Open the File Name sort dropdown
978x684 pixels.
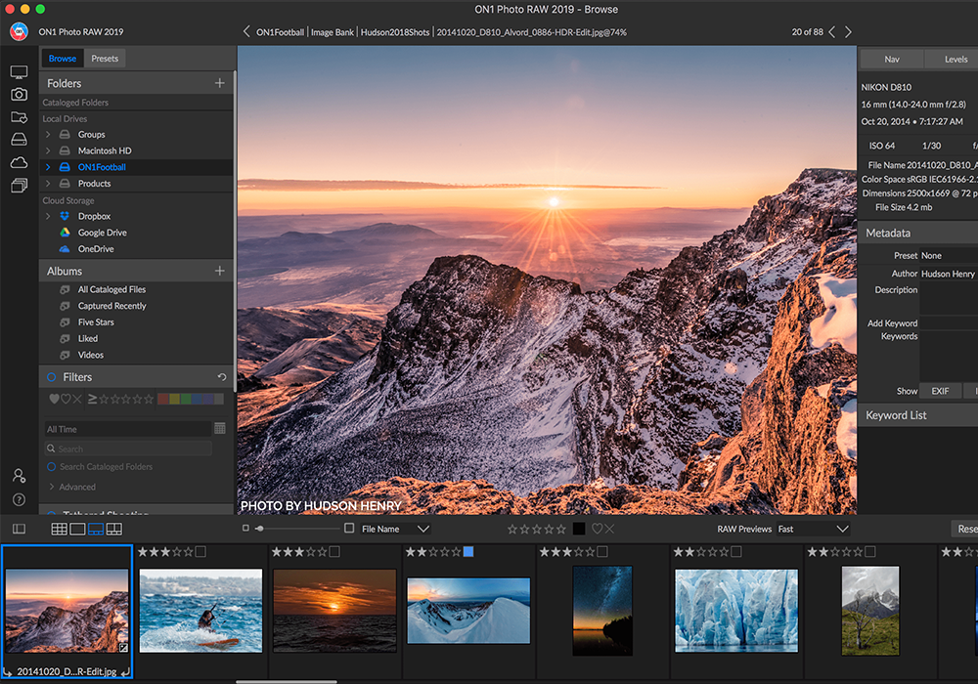point(395,529)
